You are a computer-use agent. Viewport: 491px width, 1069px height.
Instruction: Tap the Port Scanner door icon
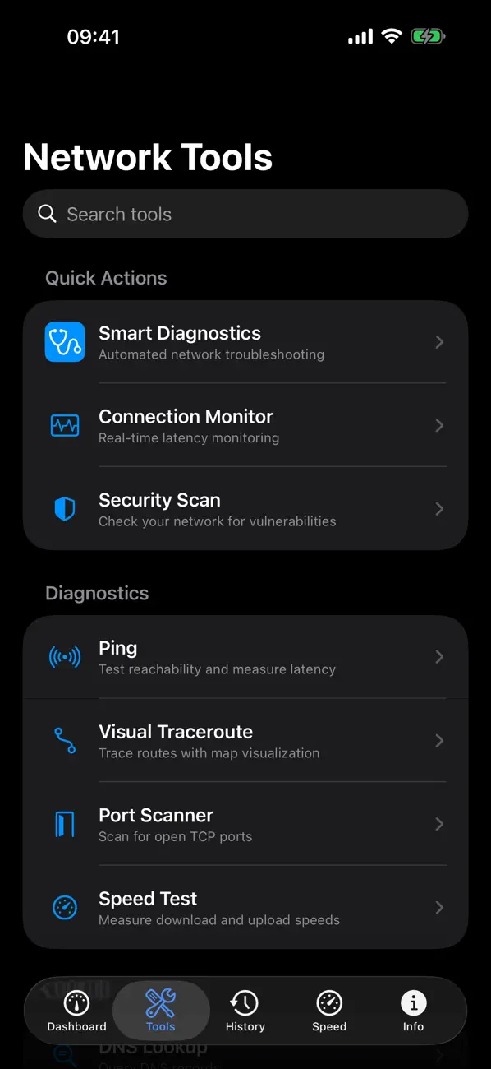tap(64, 824)
